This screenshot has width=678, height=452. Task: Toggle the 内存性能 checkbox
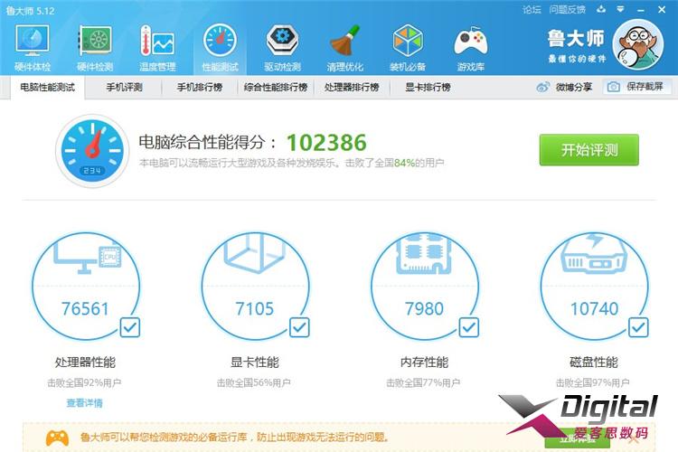(468, 327)
